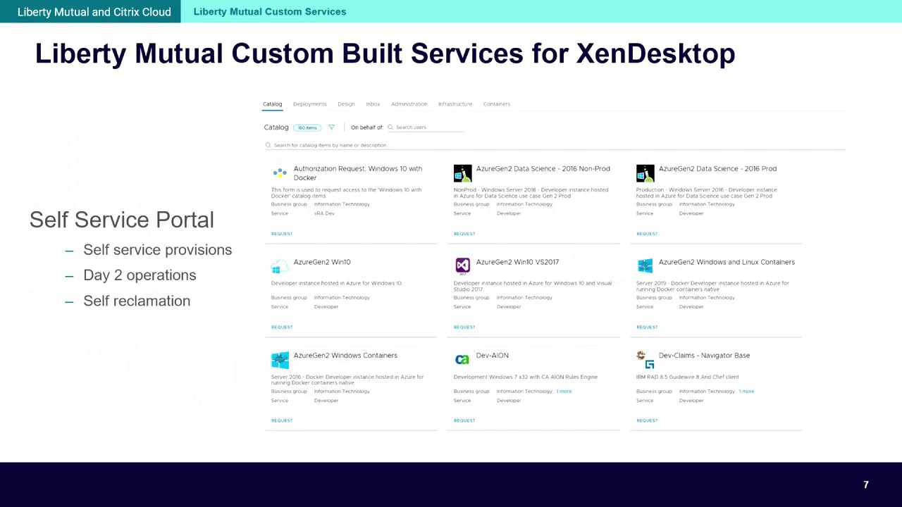This screenshot has height=507, width=902.
Task: Expand '1 more' business groups for Dev-AION
Action: (564, 392)
